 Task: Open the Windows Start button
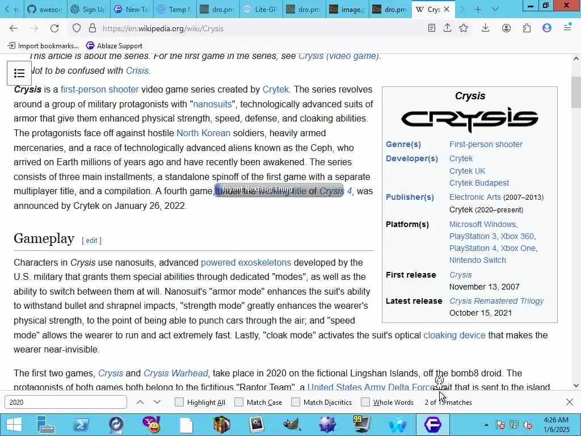point(14,425)
